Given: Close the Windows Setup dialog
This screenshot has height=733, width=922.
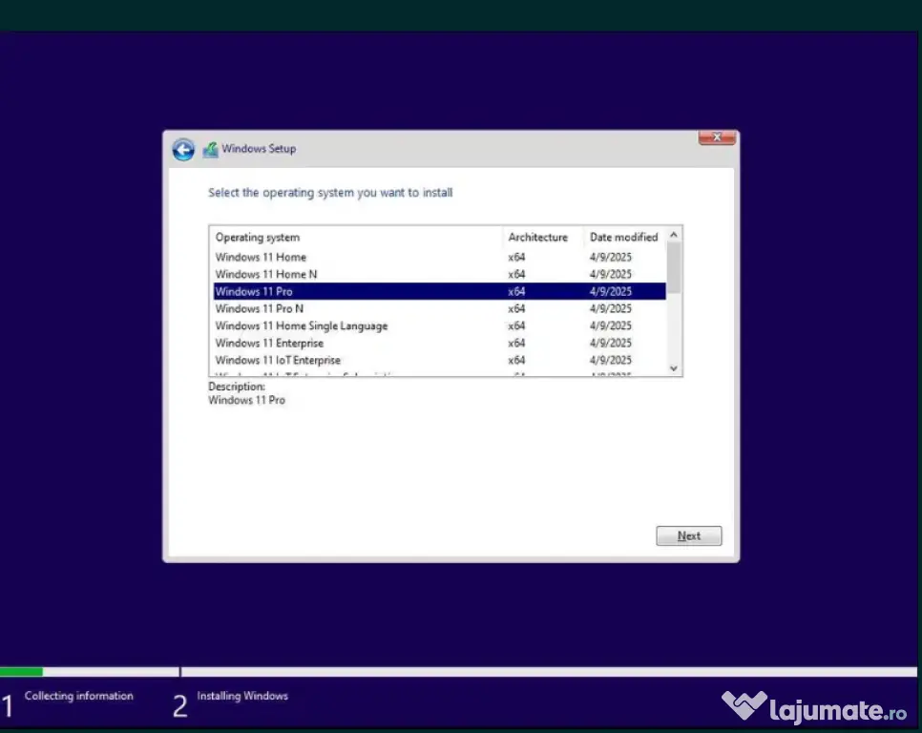Looking at the screenshot, I should click(x=716, y=138).
